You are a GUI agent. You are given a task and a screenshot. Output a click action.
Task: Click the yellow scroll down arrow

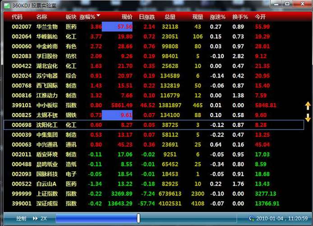(308, 118)
